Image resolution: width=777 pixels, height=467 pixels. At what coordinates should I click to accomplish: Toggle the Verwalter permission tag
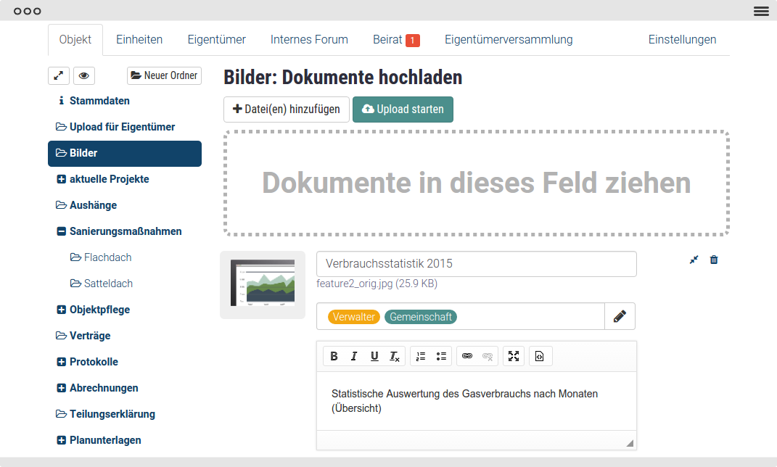(x=354, y=317)
